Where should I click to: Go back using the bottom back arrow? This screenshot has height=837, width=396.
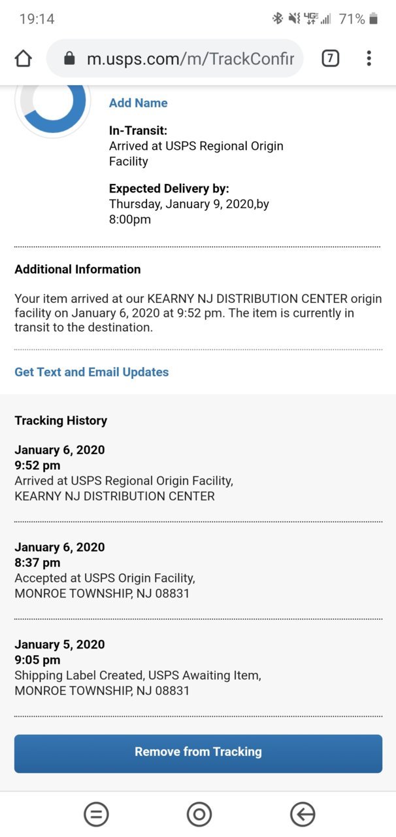pyautogui.click(x=303, y=814)
